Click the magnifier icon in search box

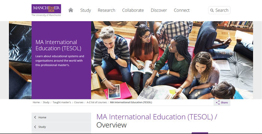point(212,10)
